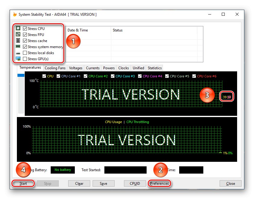Toggle the Stress cache checkbox
Viewport: 254px width, 199px height.
pyautogui.click(x=25, y=41)
